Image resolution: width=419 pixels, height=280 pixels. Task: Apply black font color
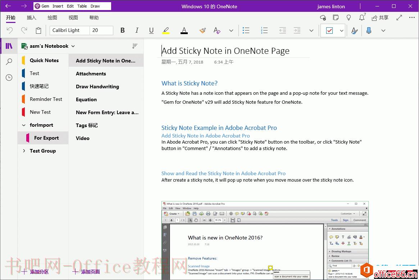[184, 31]
